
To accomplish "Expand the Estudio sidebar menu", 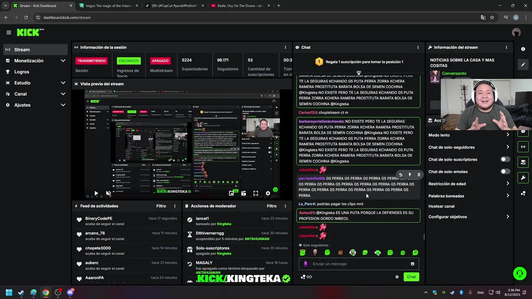I will tap(35, 83).
